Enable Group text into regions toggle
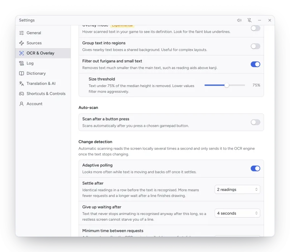Viewport: 290px width, 252px height. (255, 46)
